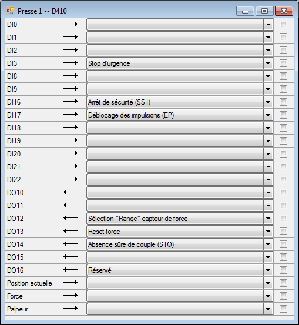
Task: Click the DO10 output direction arrow
Action: (x=70, y=192)
